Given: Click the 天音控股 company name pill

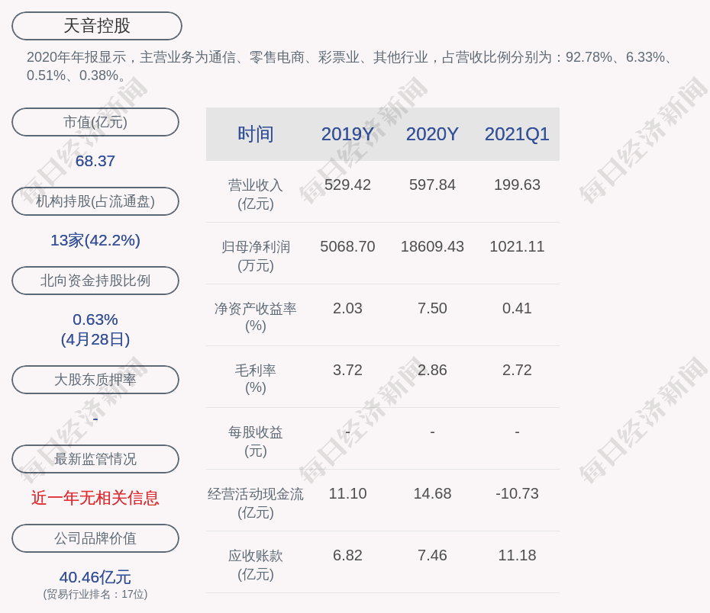Looking at the screenshot, I should 97,26.
